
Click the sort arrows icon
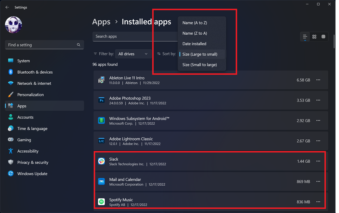pyautogui.click(x=158, y=54)
